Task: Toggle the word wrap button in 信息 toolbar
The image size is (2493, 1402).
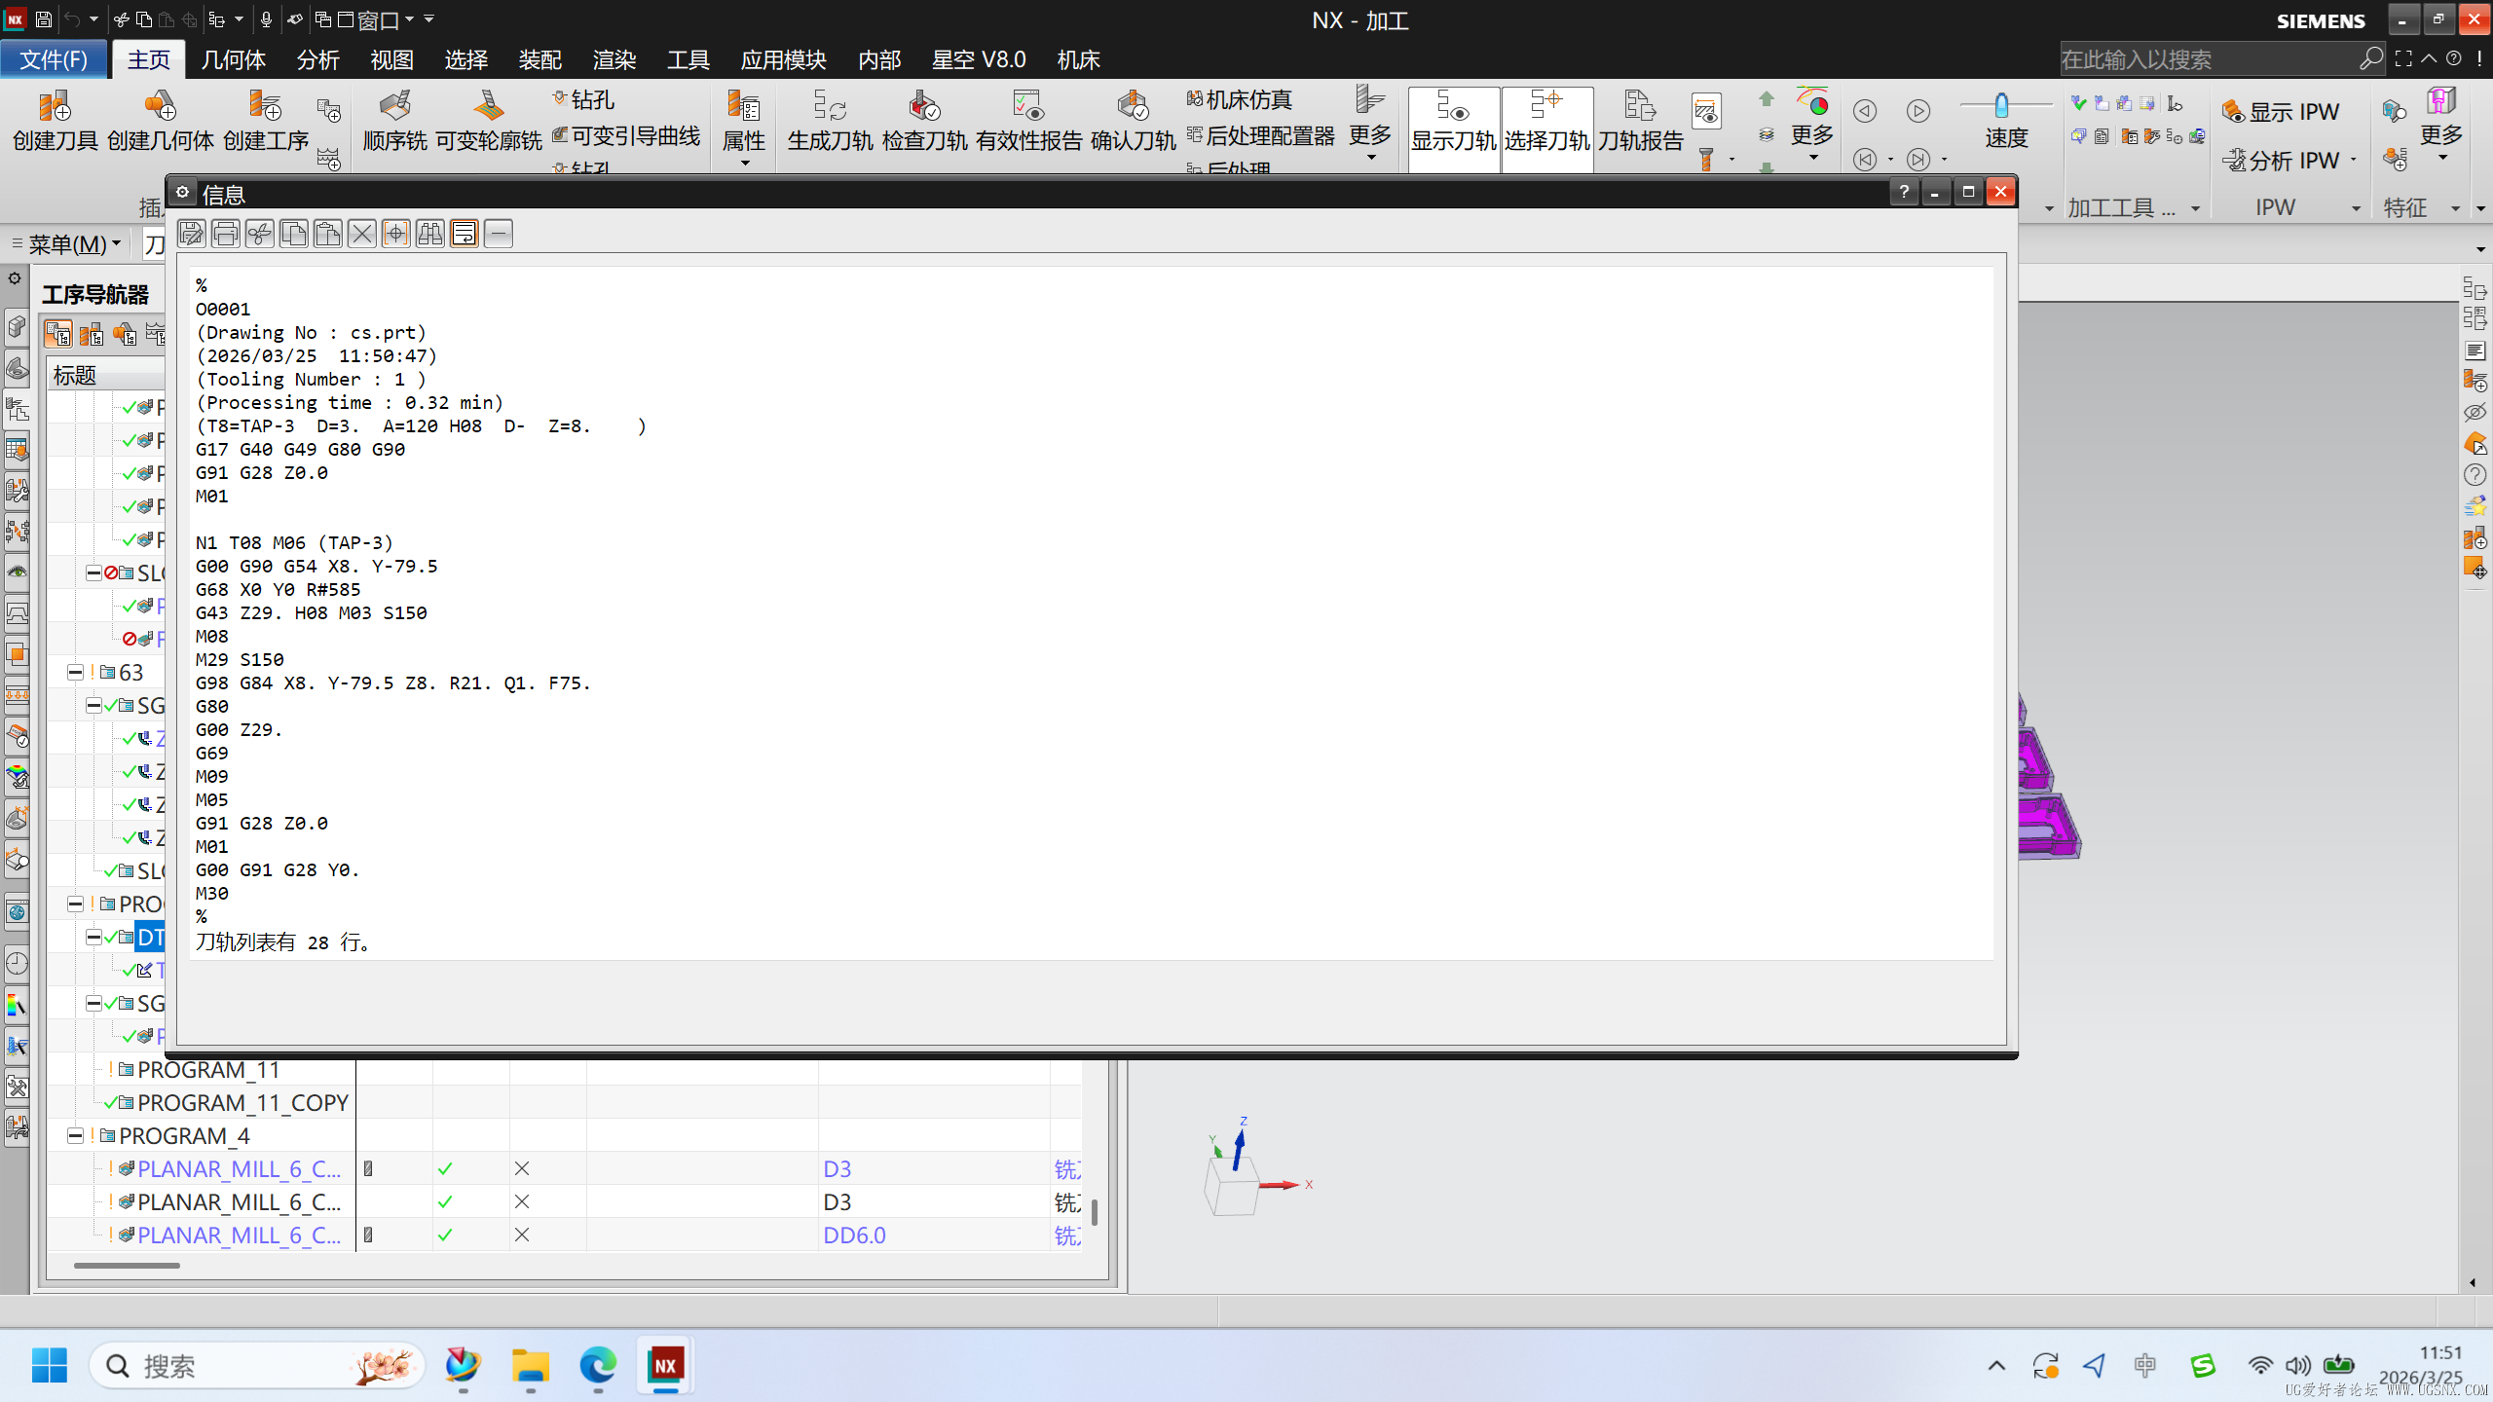Action: [465, 234]
